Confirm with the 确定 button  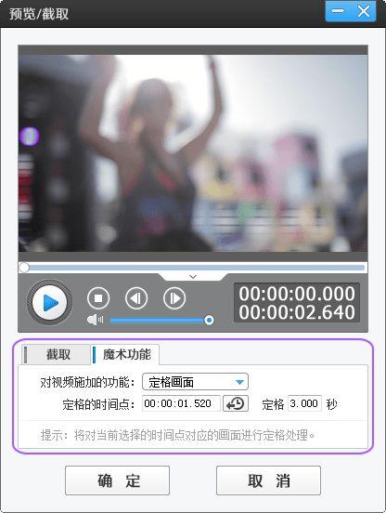(x=117, y=480)
